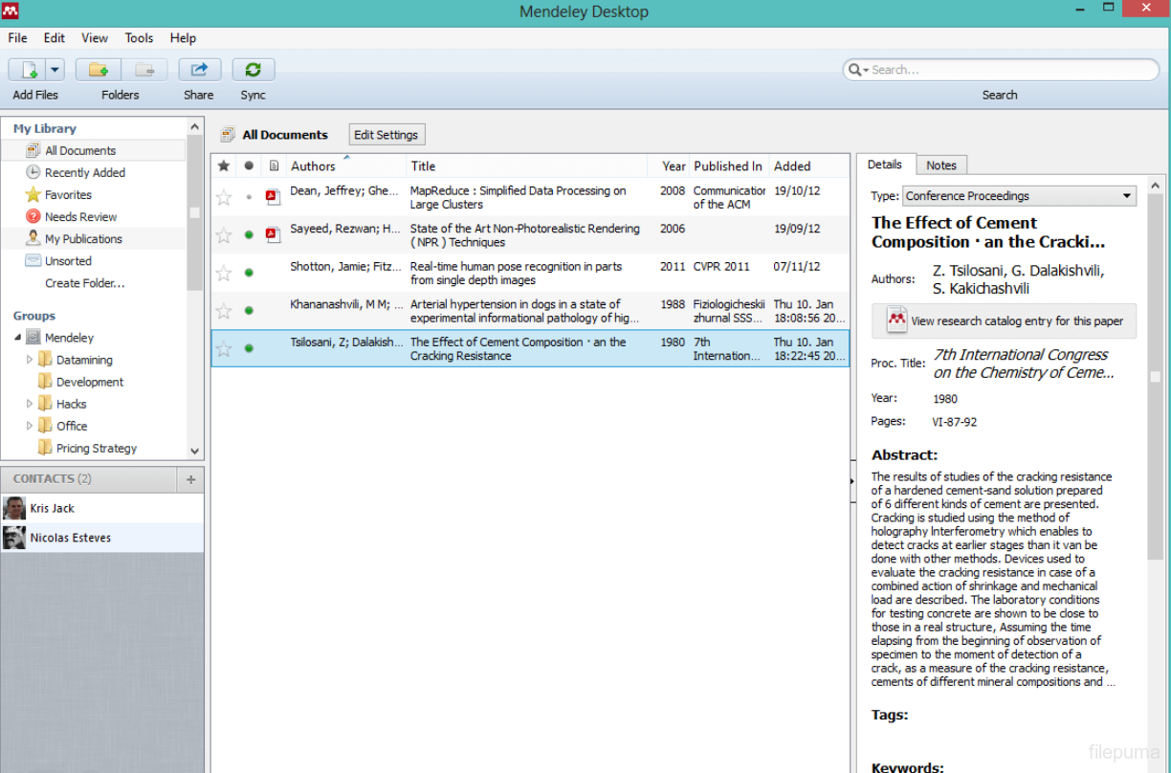Expand the Datamining group folder
Image resolution: width=1171 pixels, height=773 pixels.
click(30, 361)
